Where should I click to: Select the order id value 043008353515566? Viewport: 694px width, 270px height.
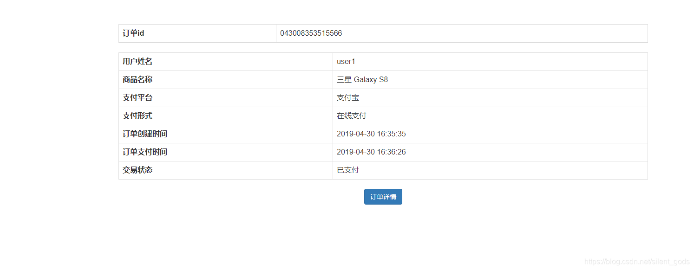point(311,33)
